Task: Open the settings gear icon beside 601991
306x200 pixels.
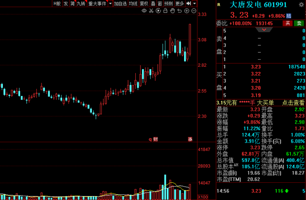Action: click(x=301, y=5)
